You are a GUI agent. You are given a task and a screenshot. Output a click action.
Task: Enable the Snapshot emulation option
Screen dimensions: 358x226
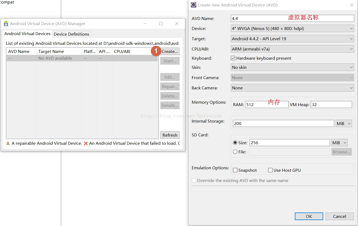(x=235, y=170)
